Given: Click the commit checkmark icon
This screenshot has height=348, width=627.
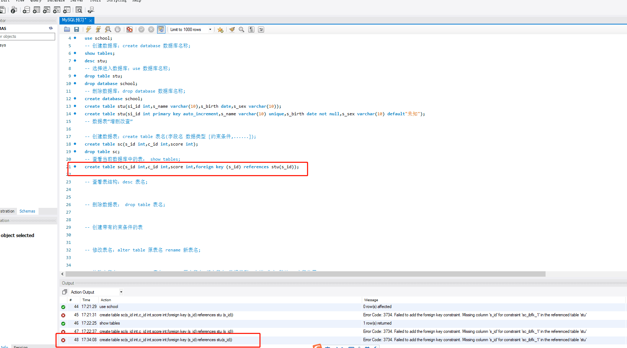Looking at the screenshot, I should pyautogui.click(x=141, y=30).
